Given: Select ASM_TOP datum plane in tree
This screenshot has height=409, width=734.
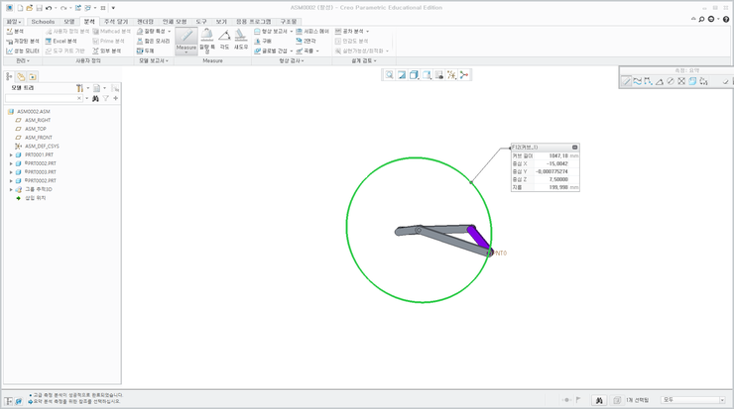Looking at the screenshot, I should 36,129.
